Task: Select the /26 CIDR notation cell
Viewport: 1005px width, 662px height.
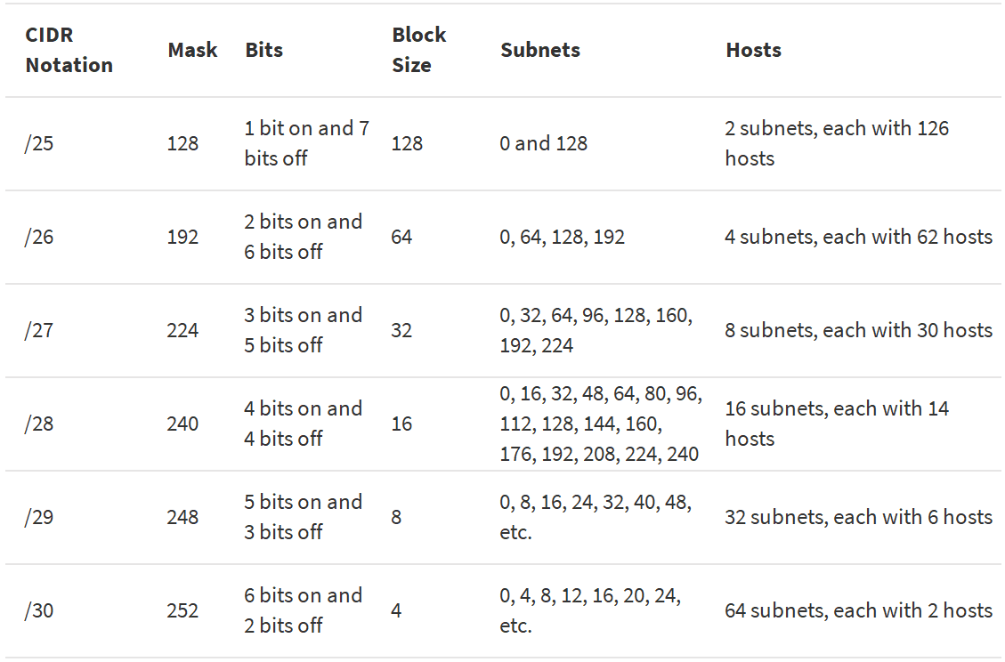Action: (x=39, y=237)
